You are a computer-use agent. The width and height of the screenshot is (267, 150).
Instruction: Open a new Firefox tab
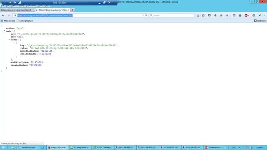coord(72,10)
